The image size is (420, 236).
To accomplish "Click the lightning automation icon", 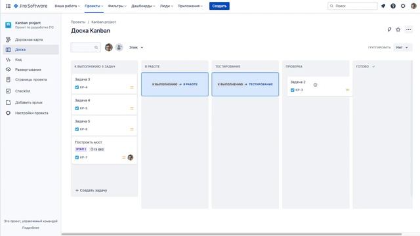I will [x=389, y=29].
